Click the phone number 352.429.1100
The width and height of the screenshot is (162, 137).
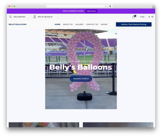coord(19,17)
